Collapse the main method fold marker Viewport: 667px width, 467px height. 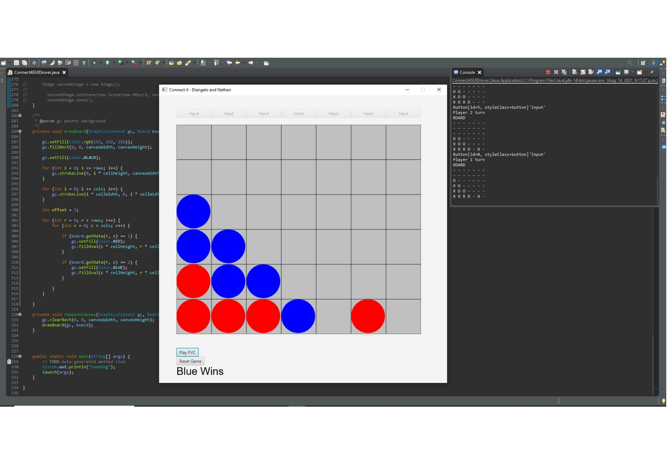pos(20,356)
